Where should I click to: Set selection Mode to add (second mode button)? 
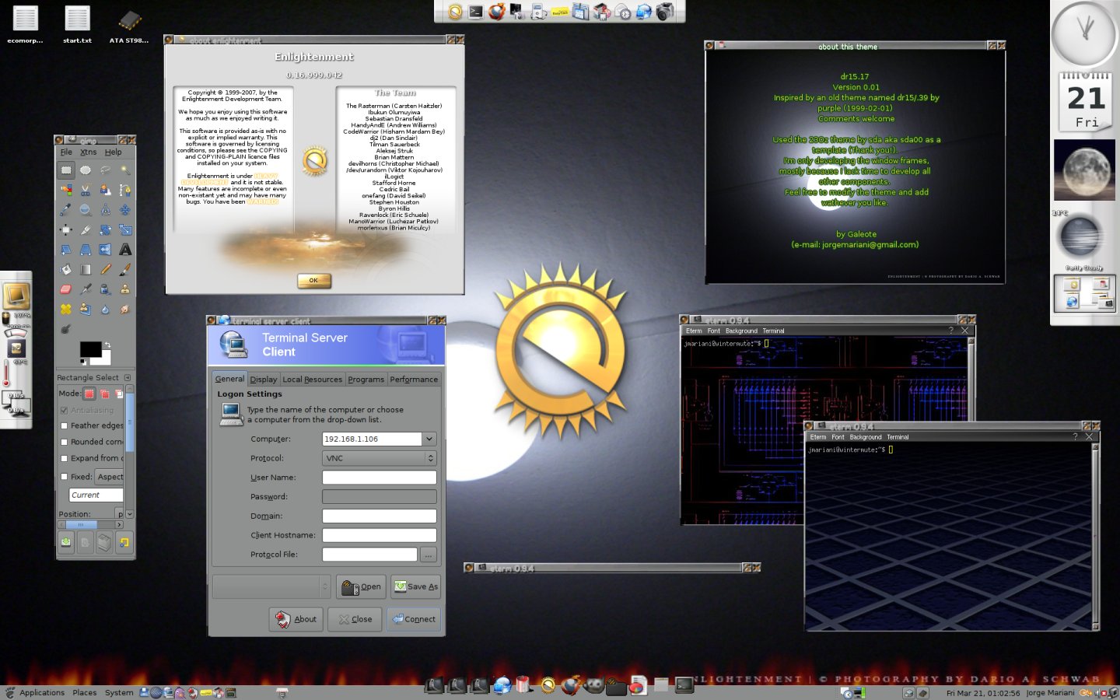coord(104,394)
